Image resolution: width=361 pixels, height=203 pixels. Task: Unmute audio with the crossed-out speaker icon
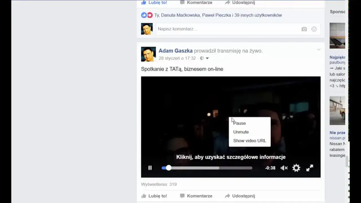(x=284, y=168)
